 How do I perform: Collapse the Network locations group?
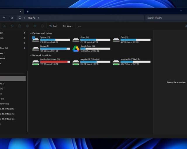[x=31, y=55]
